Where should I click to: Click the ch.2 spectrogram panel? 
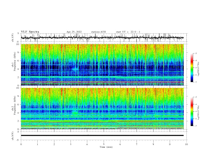[x=102, y=109]
